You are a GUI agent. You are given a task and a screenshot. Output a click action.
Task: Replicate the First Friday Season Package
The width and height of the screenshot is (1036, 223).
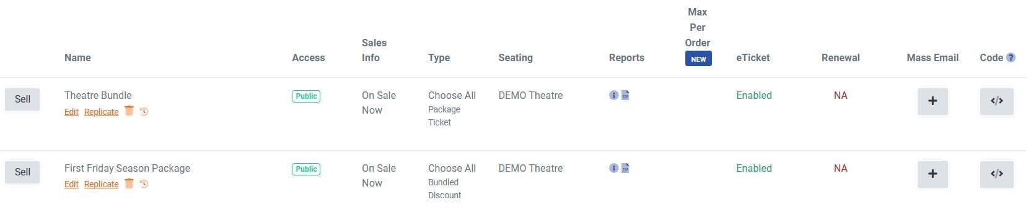point(101,184)
